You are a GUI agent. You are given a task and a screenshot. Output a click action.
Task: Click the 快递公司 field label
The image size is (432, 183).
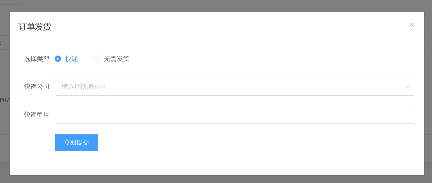click(x=36, y=87)
